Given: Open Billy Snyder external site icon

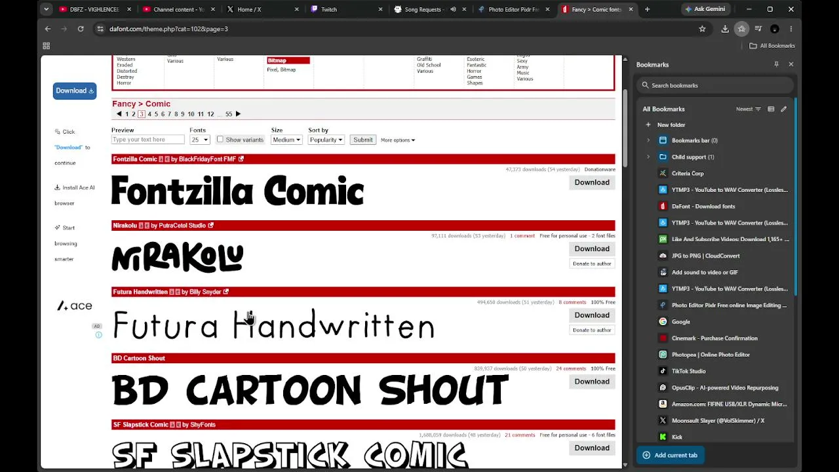Looking at the screenshot, I should tap(226, 292).
